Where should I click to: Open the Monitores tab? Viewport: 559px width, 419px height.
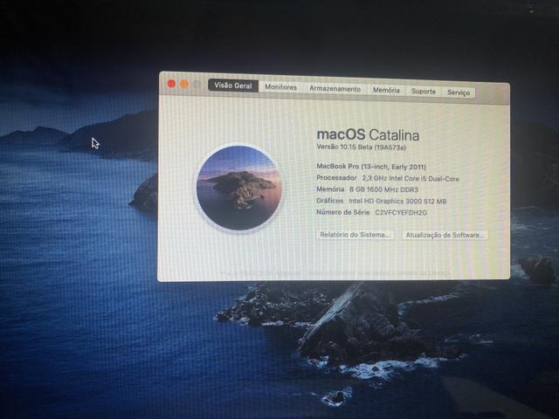[x=280, y=87]
